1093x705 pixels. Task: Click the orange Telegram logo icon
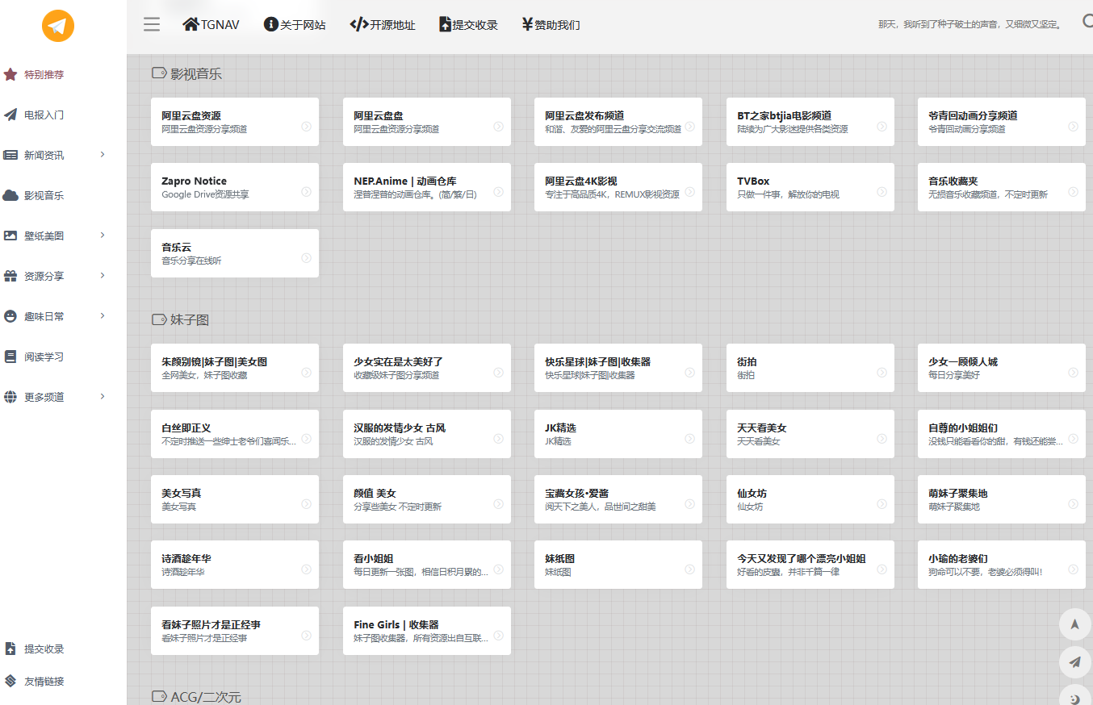click(x=58, y=26)
